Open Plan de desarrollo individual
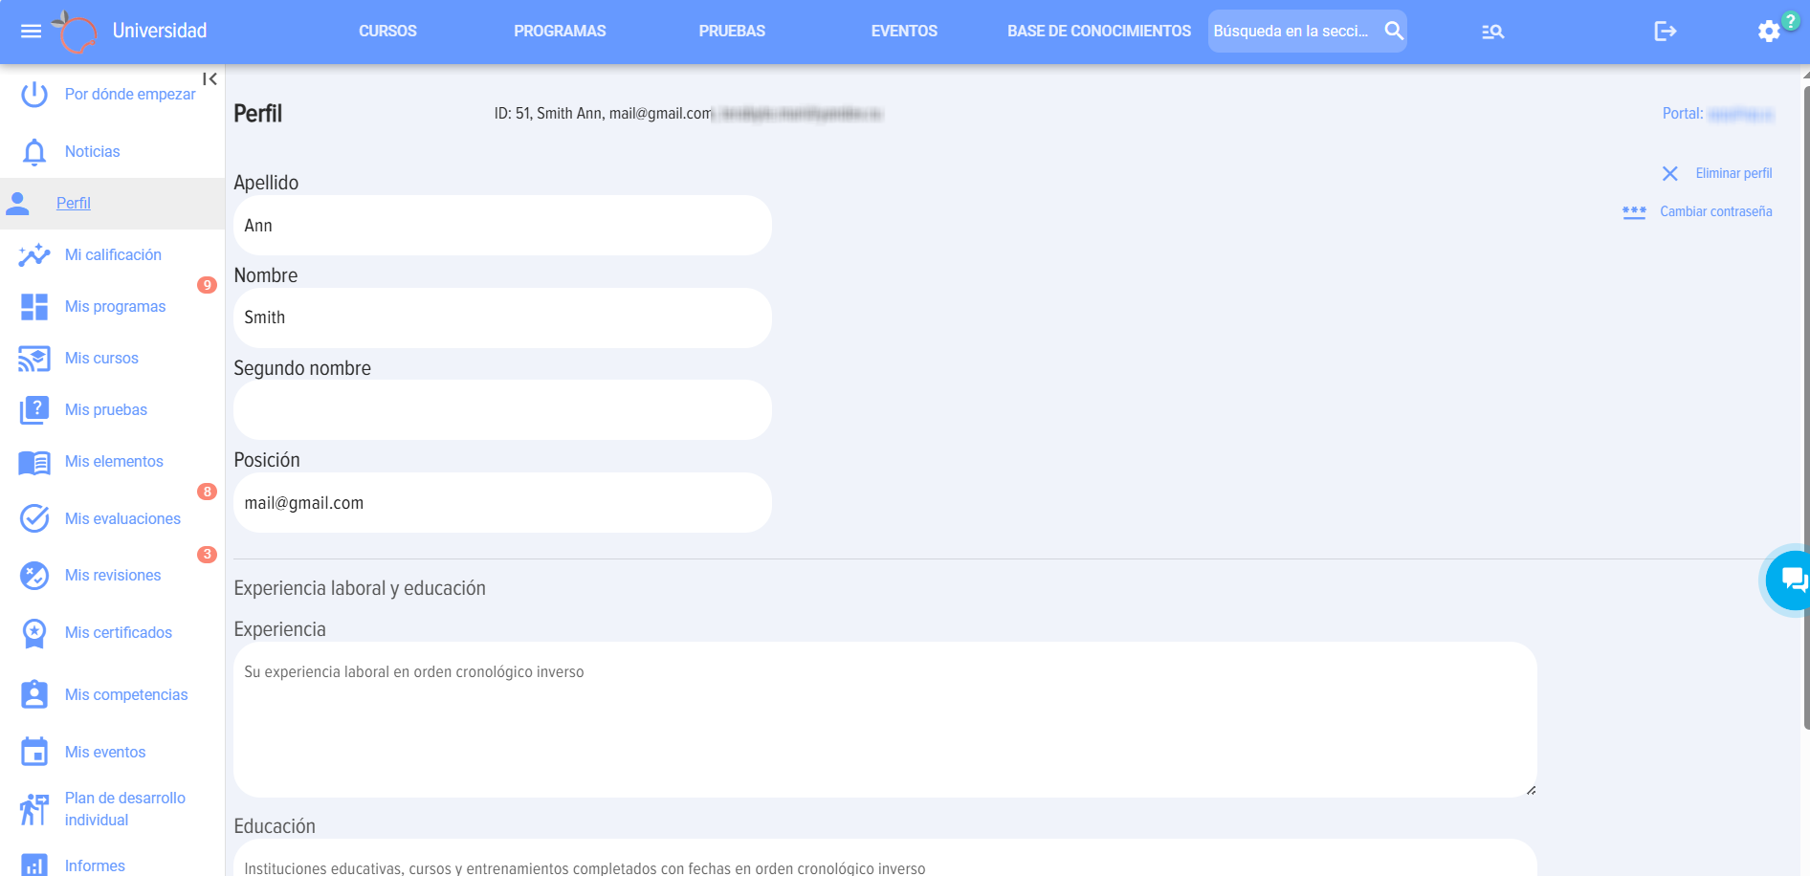Screen dimensions: 1810x876 125,809
